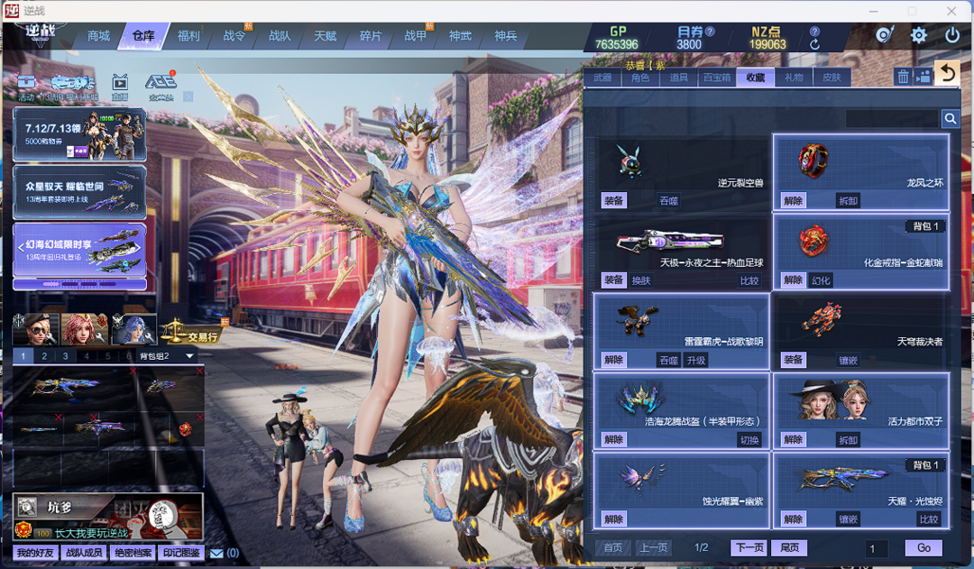Click 装备 for 逆元裂空兽
974x569 pixels.
[614, 200]
